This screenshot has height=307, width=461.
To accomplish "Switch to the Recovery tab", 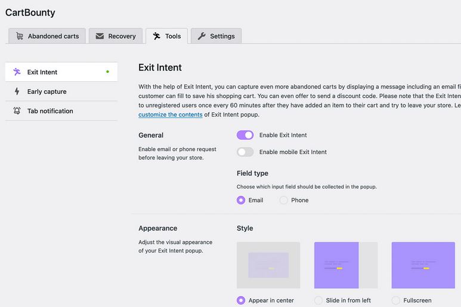I will 116,36.
